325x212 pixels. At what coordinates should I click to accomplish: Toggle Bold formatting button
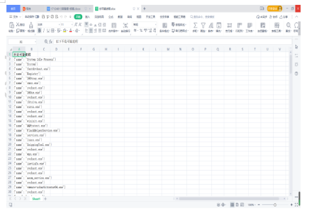[x=39, y=31]
